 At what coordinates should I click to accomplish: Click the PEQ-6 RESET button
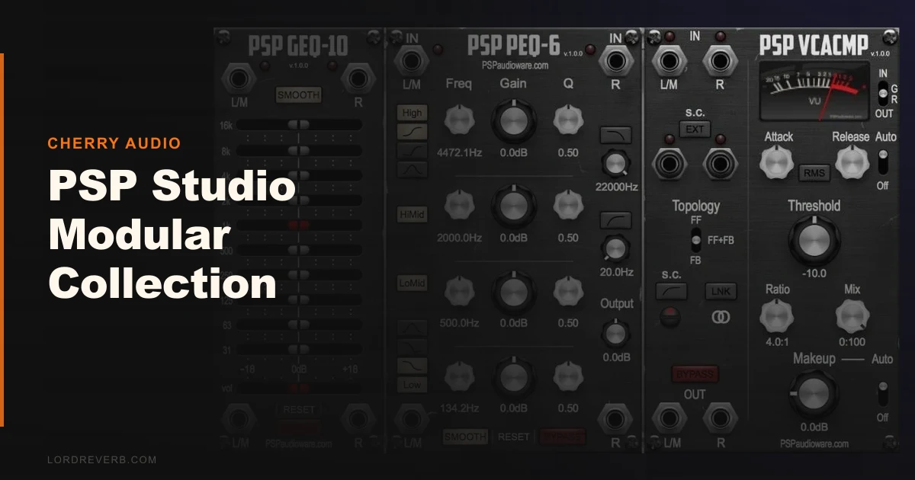tap(514, 437)
